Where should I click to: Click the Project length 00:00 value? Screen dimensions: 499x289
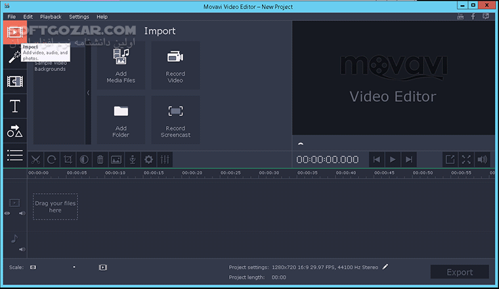[x=279, y=277]
